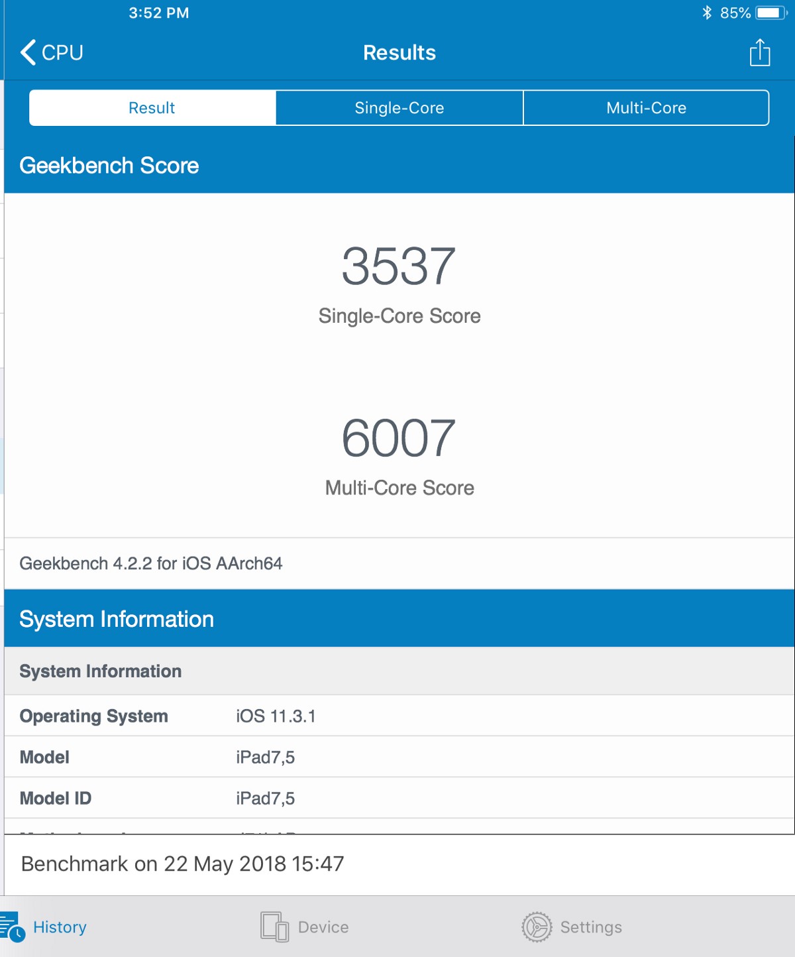The image size is (795, 957).
Task: Switch to the Multi-Core tab
Action: click(646, 108)
